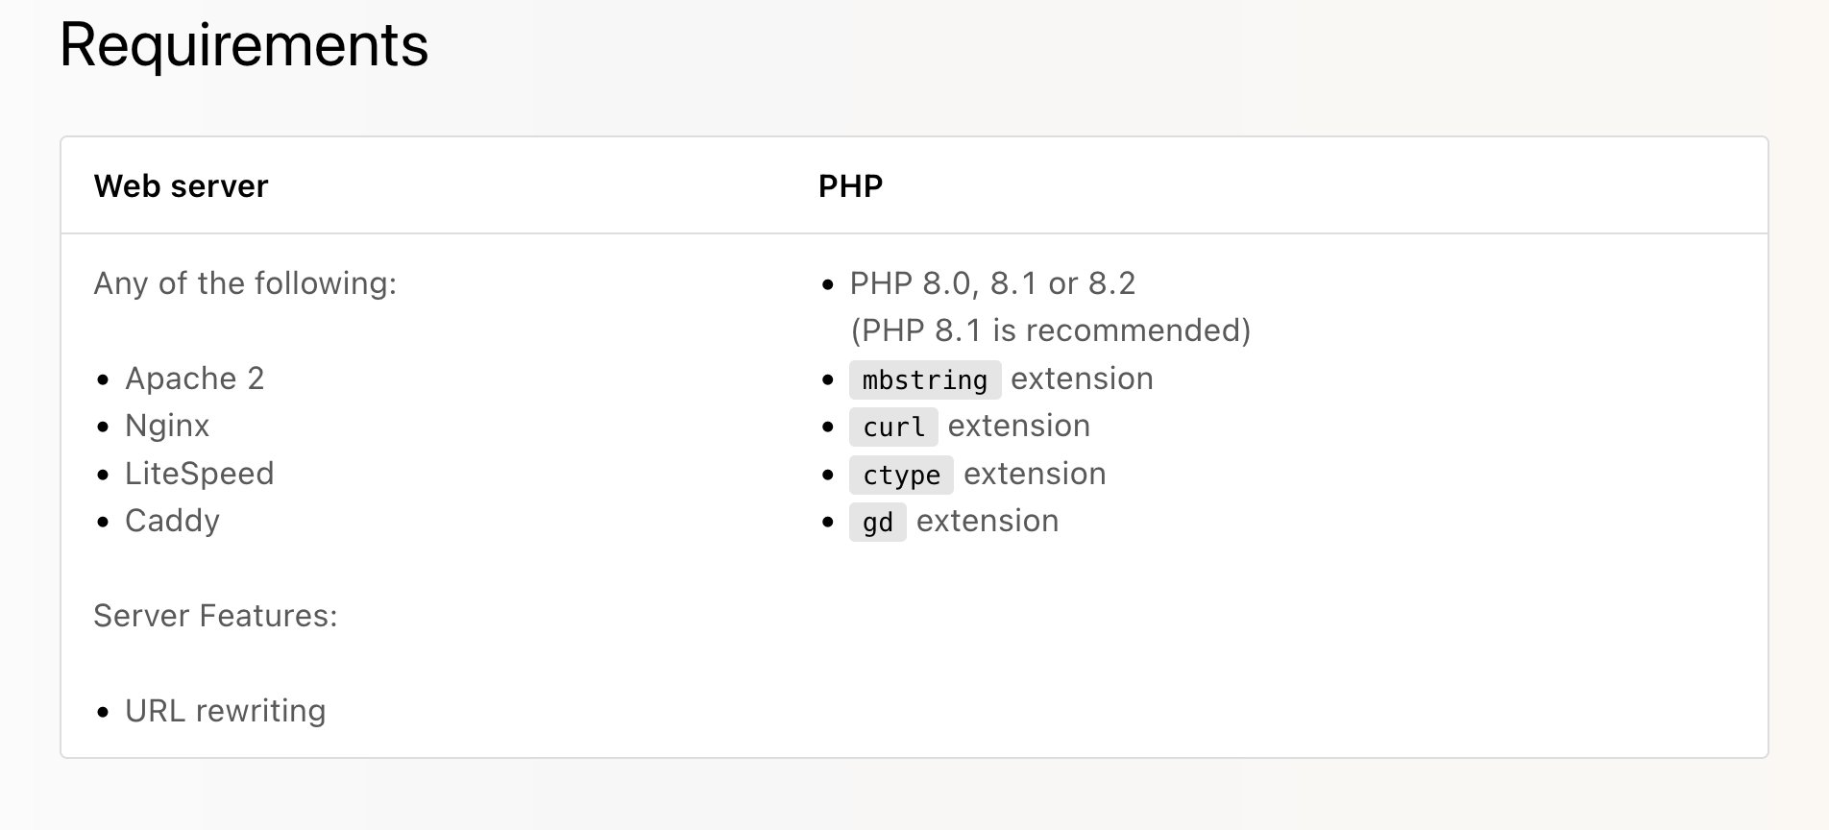1829x830 pixels.
Task: Click the PHP 8.0, 8.1 or 8.2 line
Action: (992, 283)
